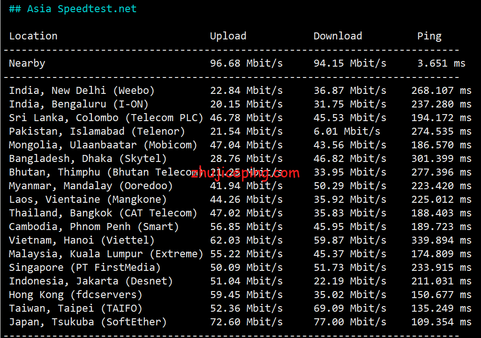The width and height of the screenshot is (481, 338).
Task: Select Islamabad ping 274.535 ms
Action: click(441, 131)
